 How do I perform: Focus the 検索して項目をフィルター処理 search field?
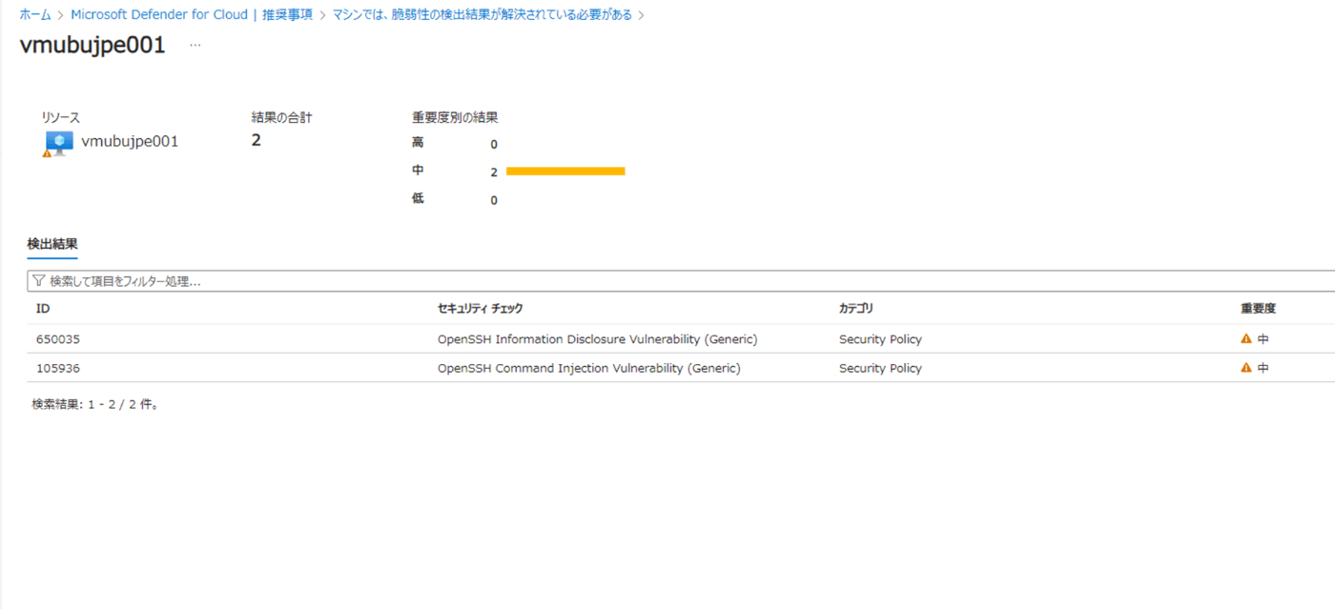[x=681, y=281]
